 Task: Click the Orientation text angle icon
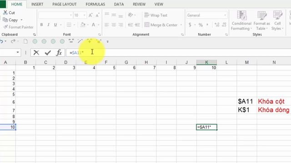(130, 15)
